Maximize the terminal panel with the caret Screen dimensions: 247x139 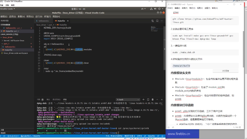coord(157,100)
